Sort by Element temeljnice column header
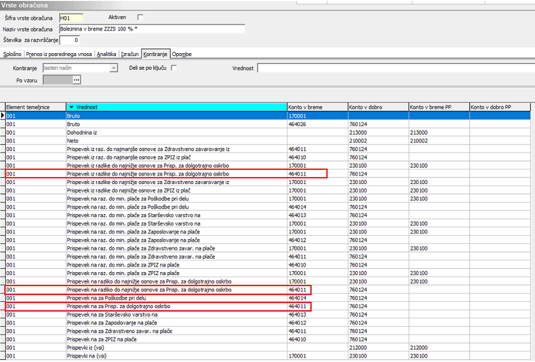This screenshot has height=362, width=535. (35, 107)
